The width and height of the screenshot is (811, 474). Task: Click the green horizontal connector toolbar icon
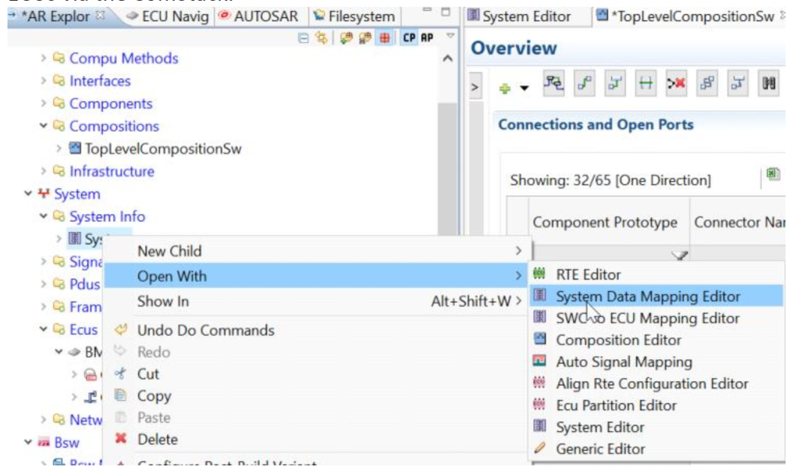646,83
